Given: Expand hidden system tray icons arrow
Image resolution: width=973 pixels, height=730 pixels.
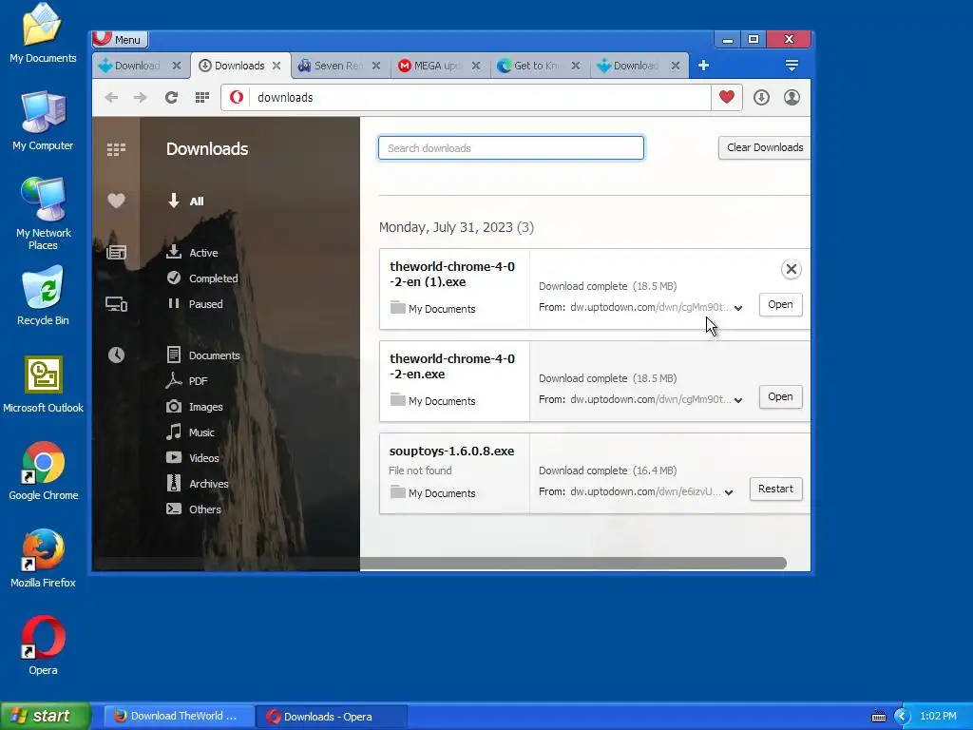Looking at the screenshot, I should coord(902,717).
